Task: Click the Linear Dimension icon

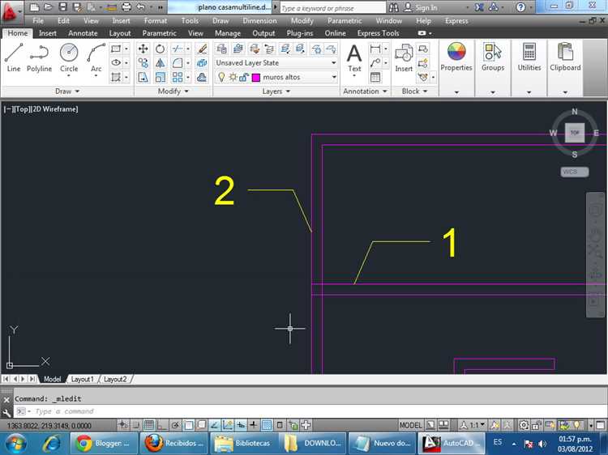Action: click(375, 49)
